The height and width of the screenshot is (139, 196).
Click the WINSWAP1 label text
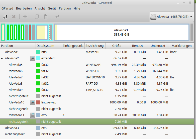(93, 65)
